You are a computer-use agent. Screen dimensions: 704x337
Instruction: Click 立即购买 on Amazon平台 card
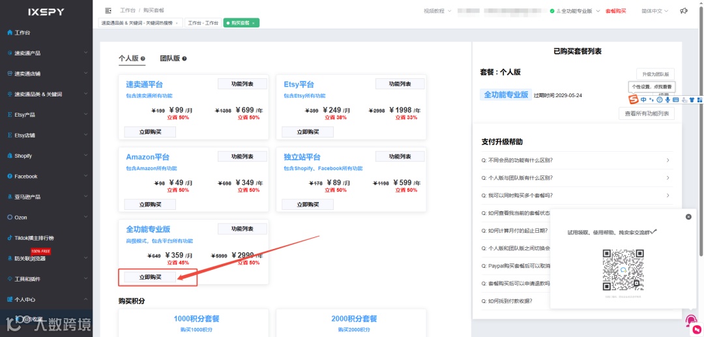pos(150,205)
